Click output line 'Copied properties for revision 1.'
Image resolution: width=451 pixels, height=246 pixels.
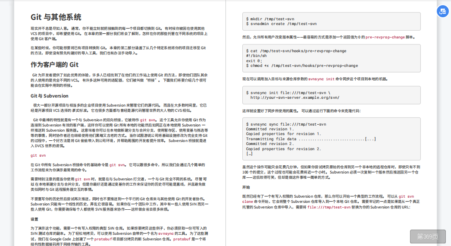[x=283, y=134]
